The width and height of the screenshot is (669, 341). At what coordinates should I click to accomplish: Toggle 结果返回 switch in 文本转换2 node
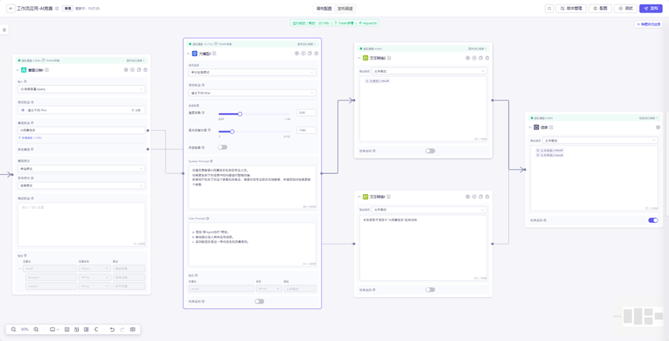point(430,151)
